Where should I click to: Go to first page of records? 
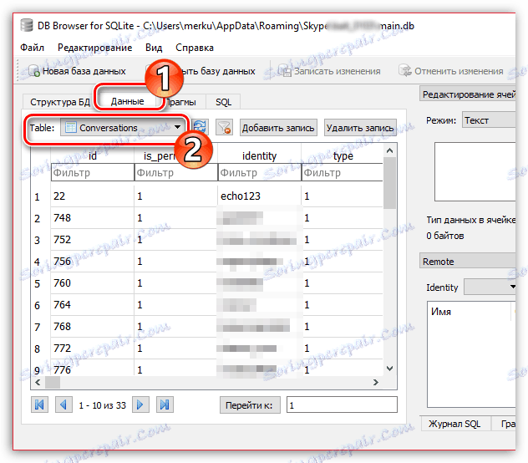[x=39, y=404]
